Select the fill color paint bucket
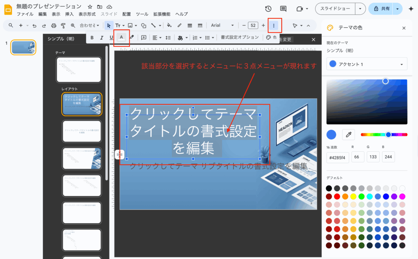Image resolution: width=418 pixels, height=259 pixels. tap(169, 25)
